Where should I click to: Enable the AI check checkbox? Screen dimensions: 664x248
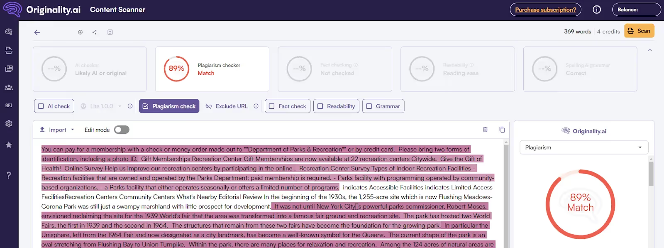41,106
